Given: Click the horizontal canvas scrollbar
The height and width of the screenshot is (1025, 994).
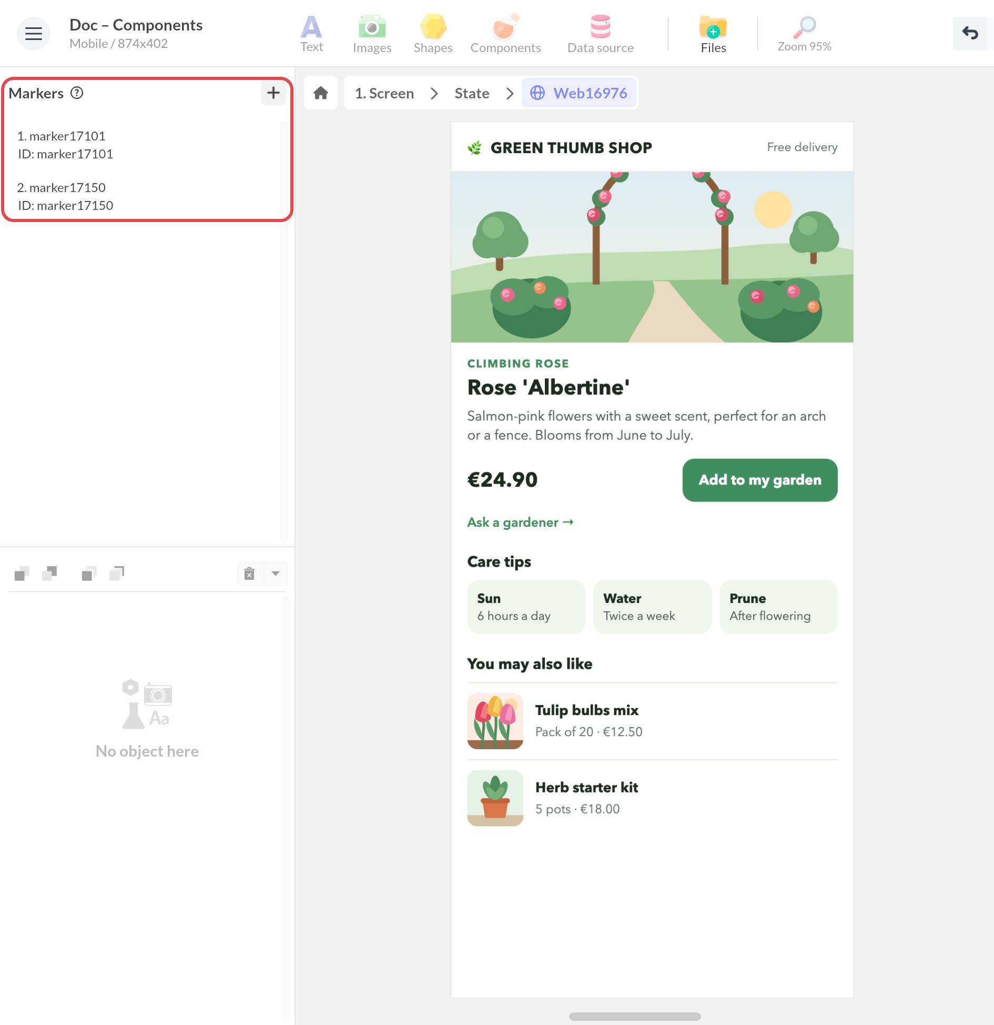Looking at the screenshot, I should point(634,1017).
